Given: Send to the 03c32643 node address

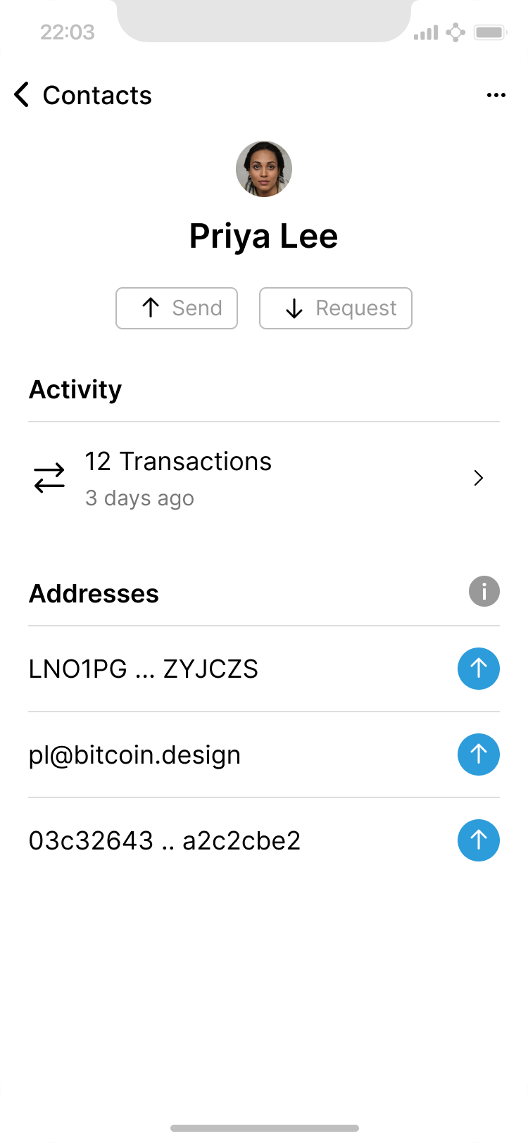Looking at the screenshot, I should point(479,840).
